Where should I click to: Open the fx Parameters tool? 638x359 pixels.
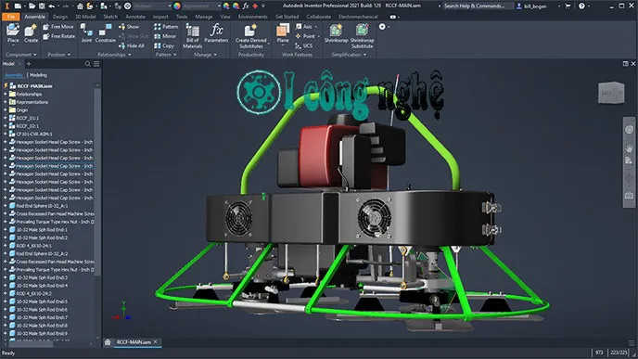216,33
